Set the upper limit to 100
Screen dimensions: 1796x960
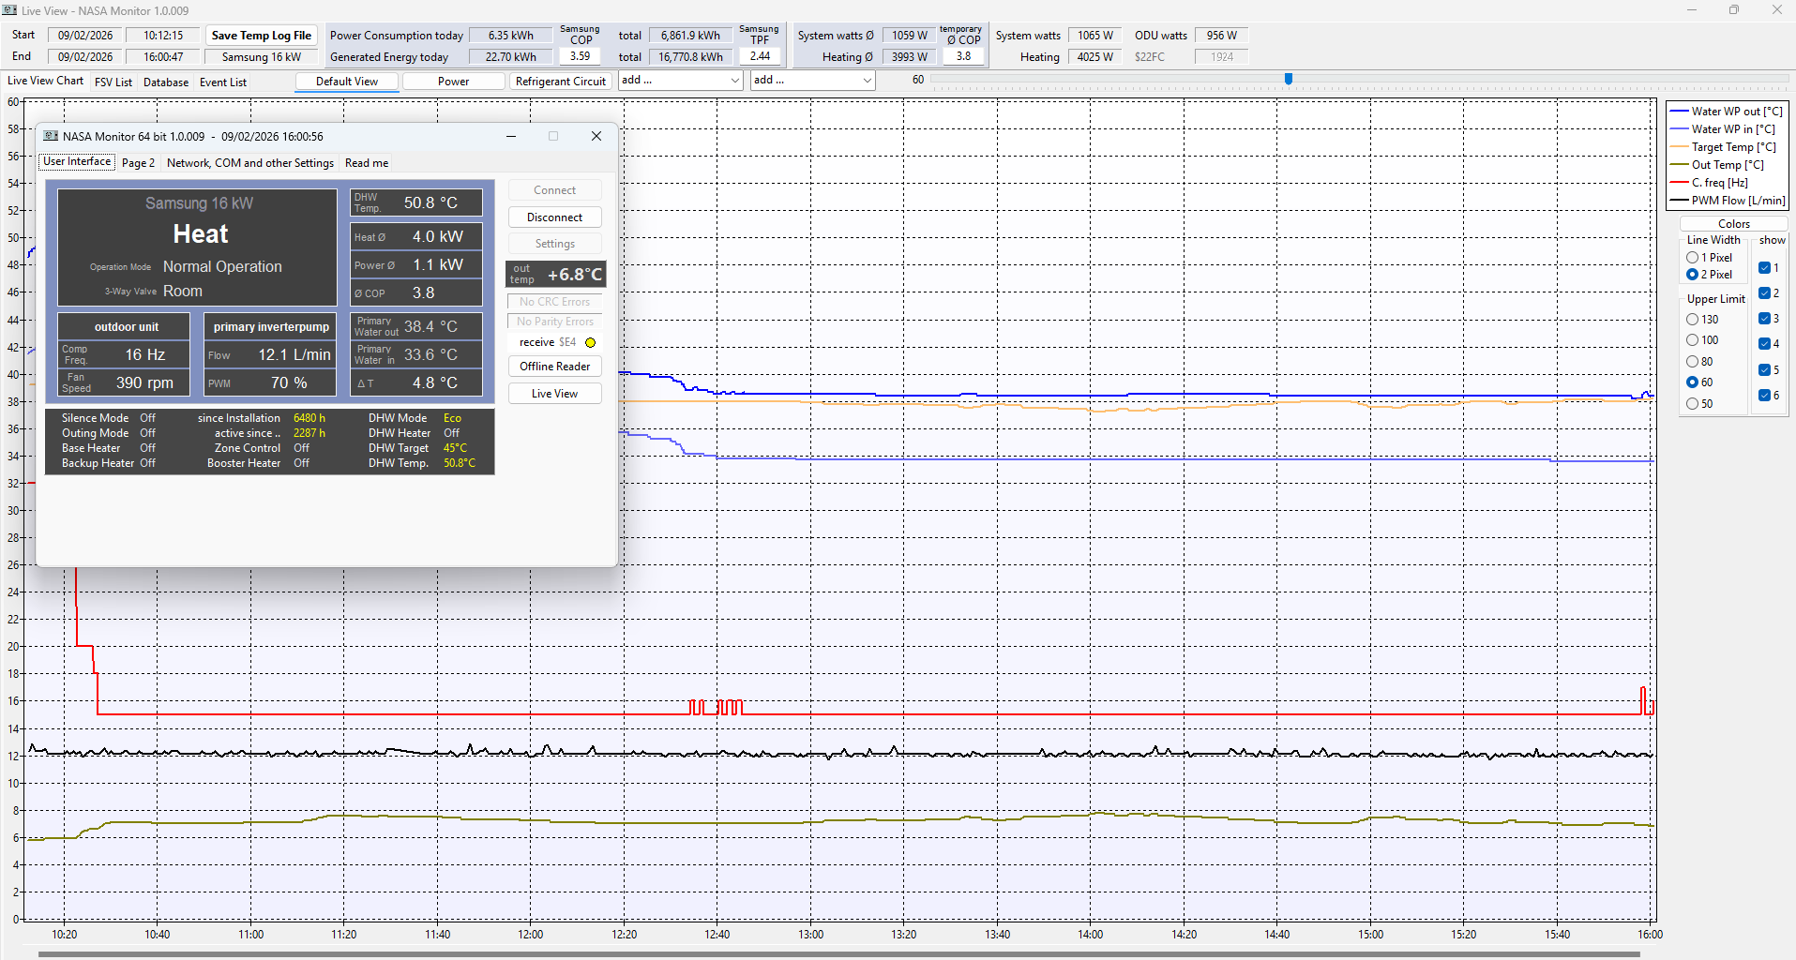tap(1693, 340)
